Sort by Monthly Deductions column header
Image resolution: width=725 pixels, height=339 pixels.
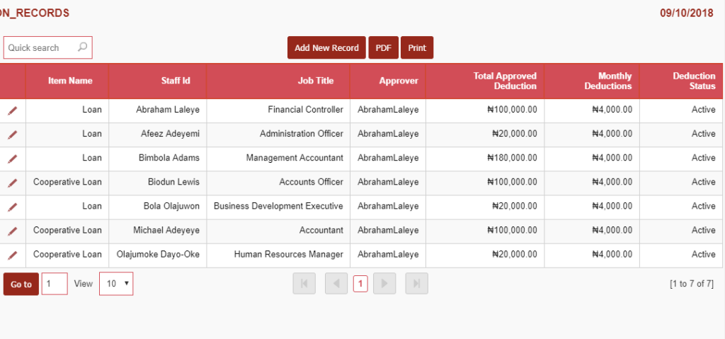click(607, 81)
